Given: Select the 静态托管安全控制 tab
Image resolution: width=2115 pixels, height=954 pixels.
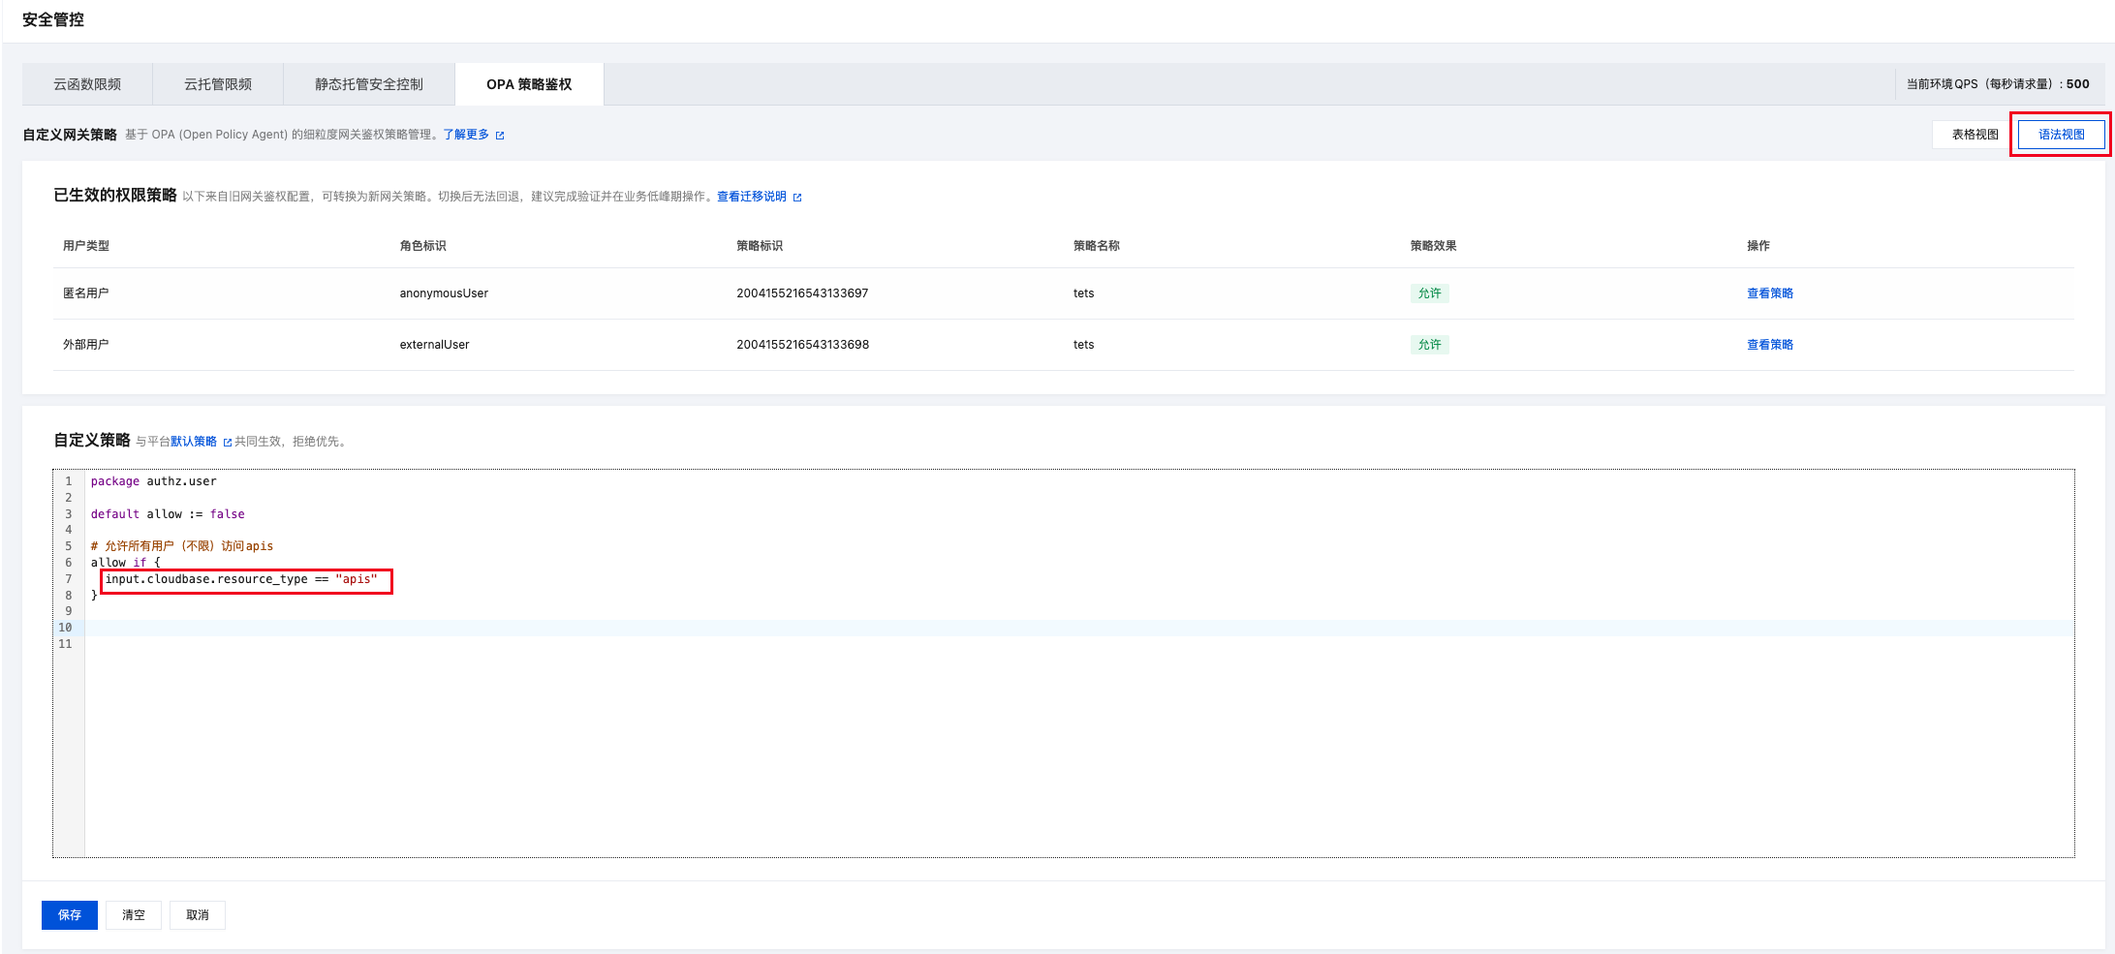Looking at the screenshot, I should (369, 84).
